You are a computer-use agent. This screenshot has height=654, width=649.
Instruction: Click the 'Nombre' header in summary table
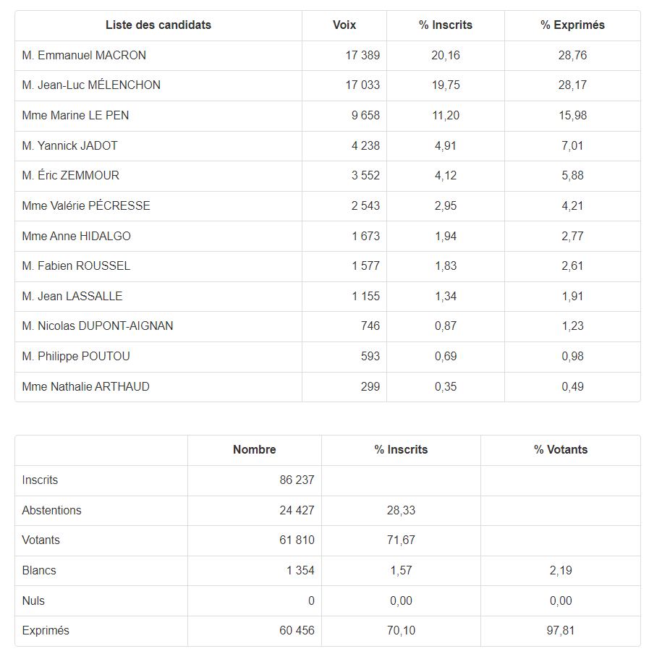[x=255, y=450]
